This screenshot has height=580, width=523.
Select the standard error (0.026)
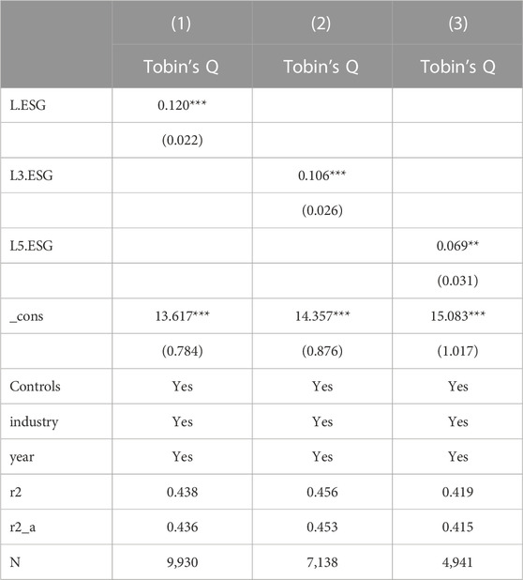[322, 210]
